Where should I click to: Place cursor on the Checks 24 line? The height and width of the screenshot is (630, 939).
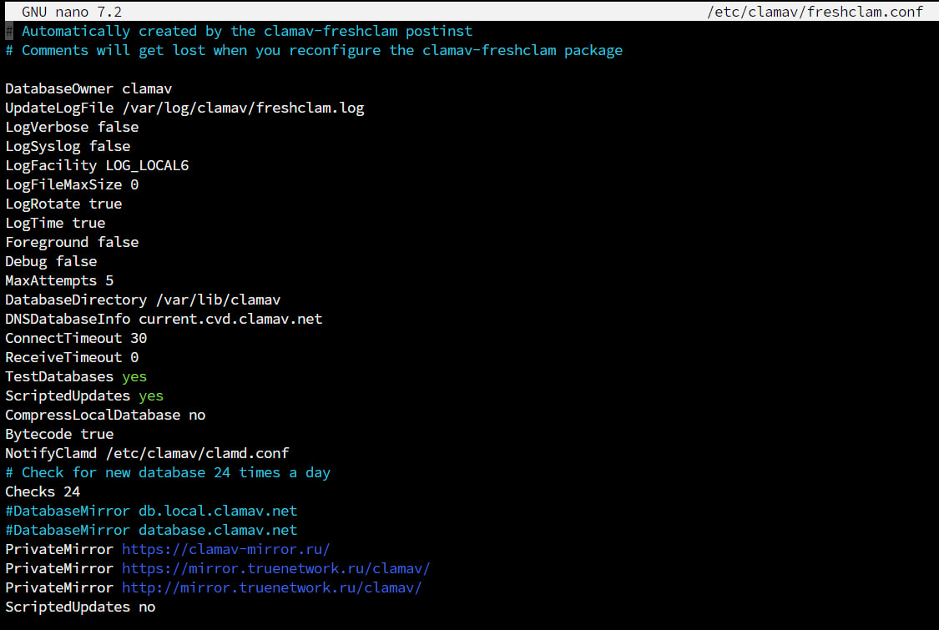[43, 491]
